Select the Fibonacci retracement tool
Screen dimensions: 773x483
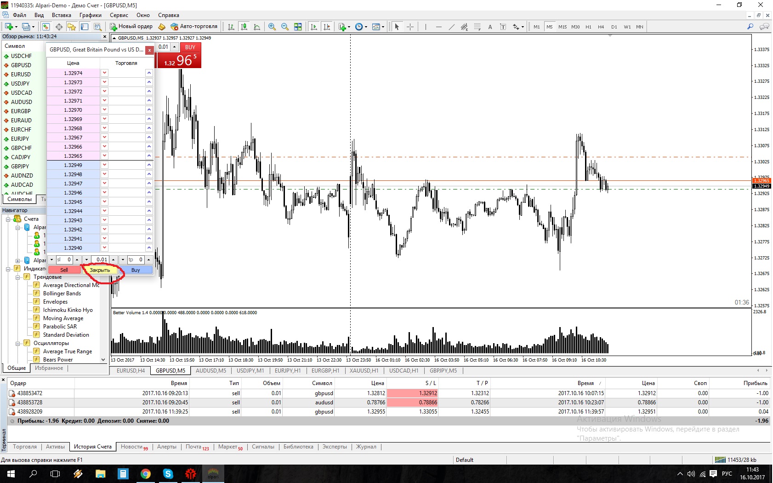coord(477,27)
